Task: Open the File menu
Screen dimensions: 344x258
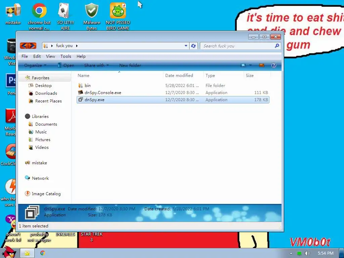Action: [25, 56]
